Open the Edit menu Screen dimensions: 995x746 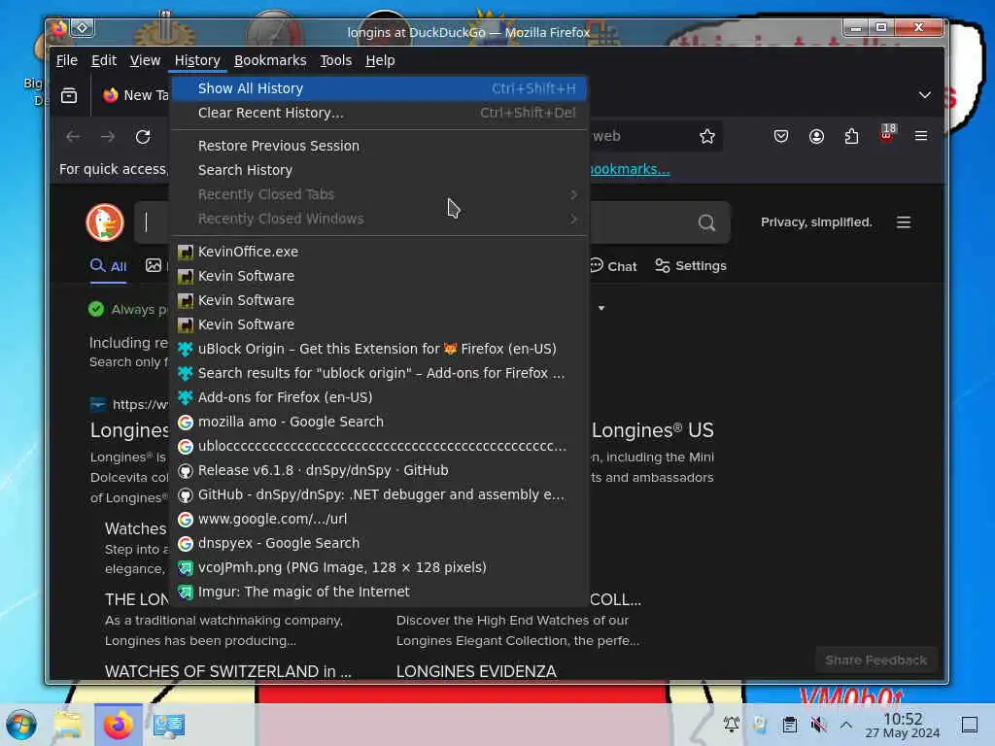104,60
